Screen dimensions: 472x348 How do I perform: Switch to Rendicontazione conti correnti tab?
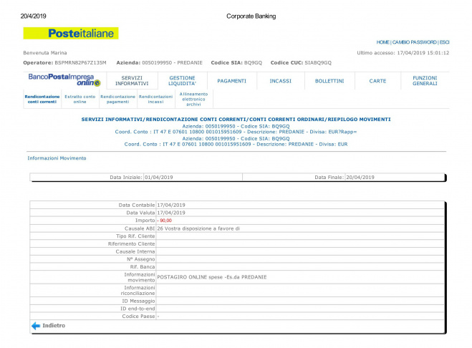42,100
